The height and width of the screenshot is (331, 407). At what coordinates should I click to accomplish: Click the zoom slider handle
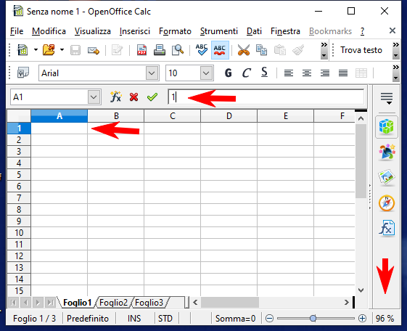click(313, 318)
